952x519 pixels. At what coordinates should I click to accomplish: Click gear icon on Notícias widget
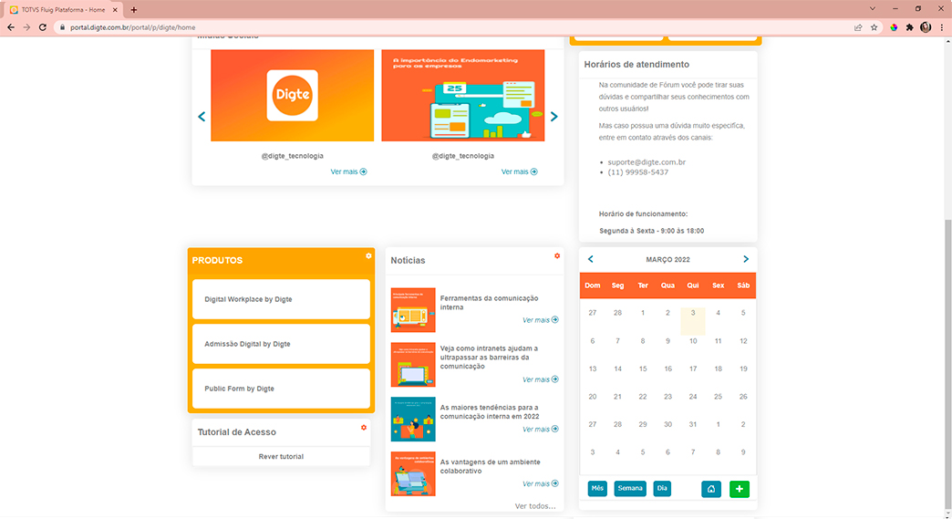[557, 256]
